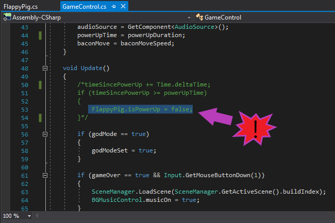Click baconMove = baconMoveSpeed; line
The width and height of the screenshot is (335, 223).
point(126,43)
